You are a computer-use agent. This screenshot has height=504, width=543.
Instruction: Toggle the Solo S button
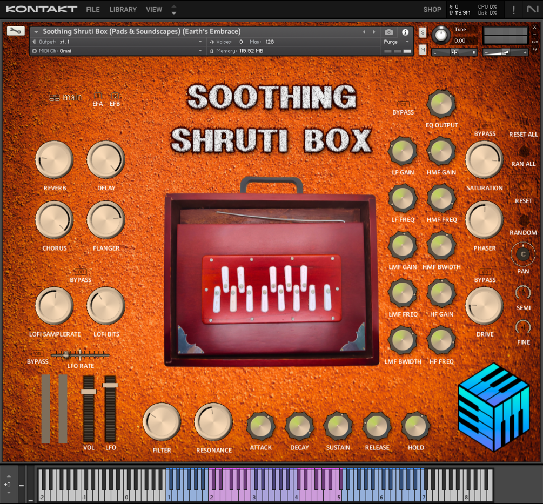tap(423, 33)
